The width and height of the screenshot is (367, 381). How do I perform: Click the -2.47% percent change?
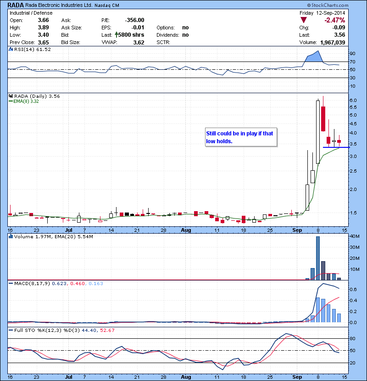pos(335,20)
